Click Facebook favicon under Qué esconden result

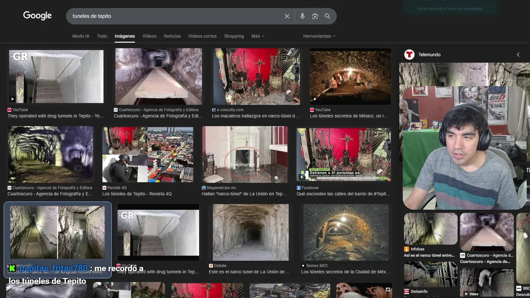(299, 188)
